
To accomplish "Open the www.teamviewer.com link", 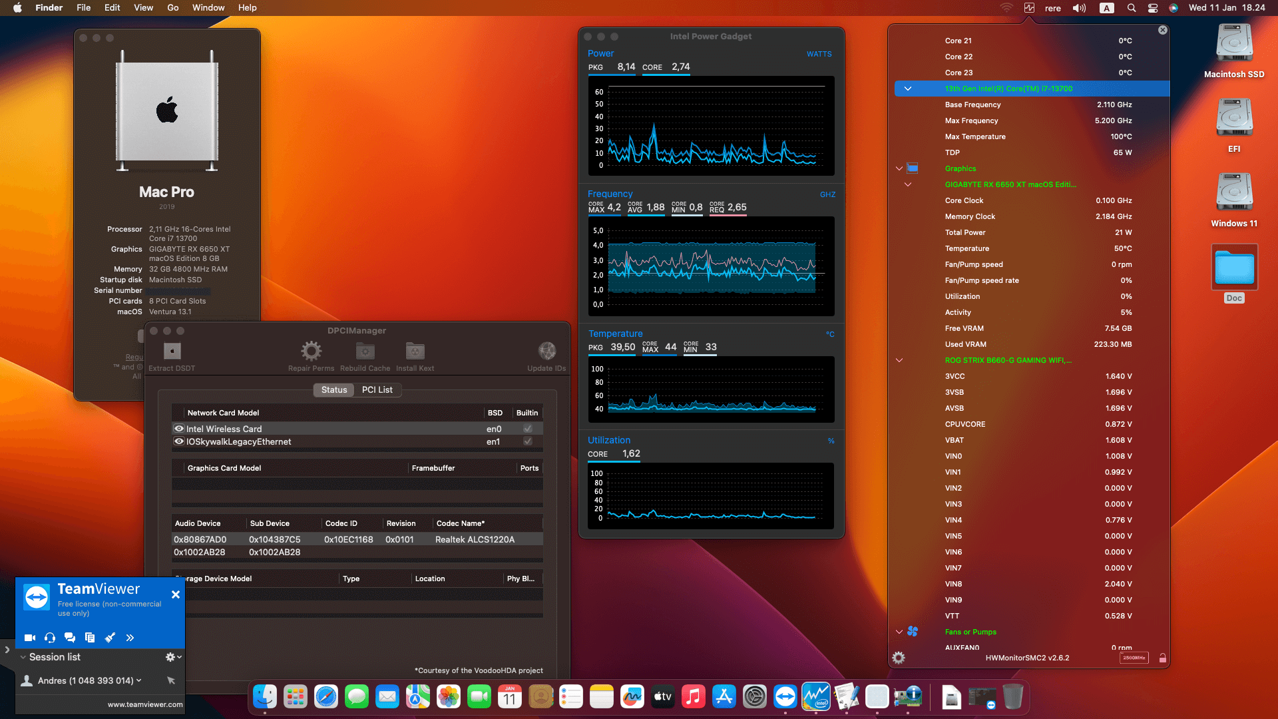I will click(x=145, y=704).
